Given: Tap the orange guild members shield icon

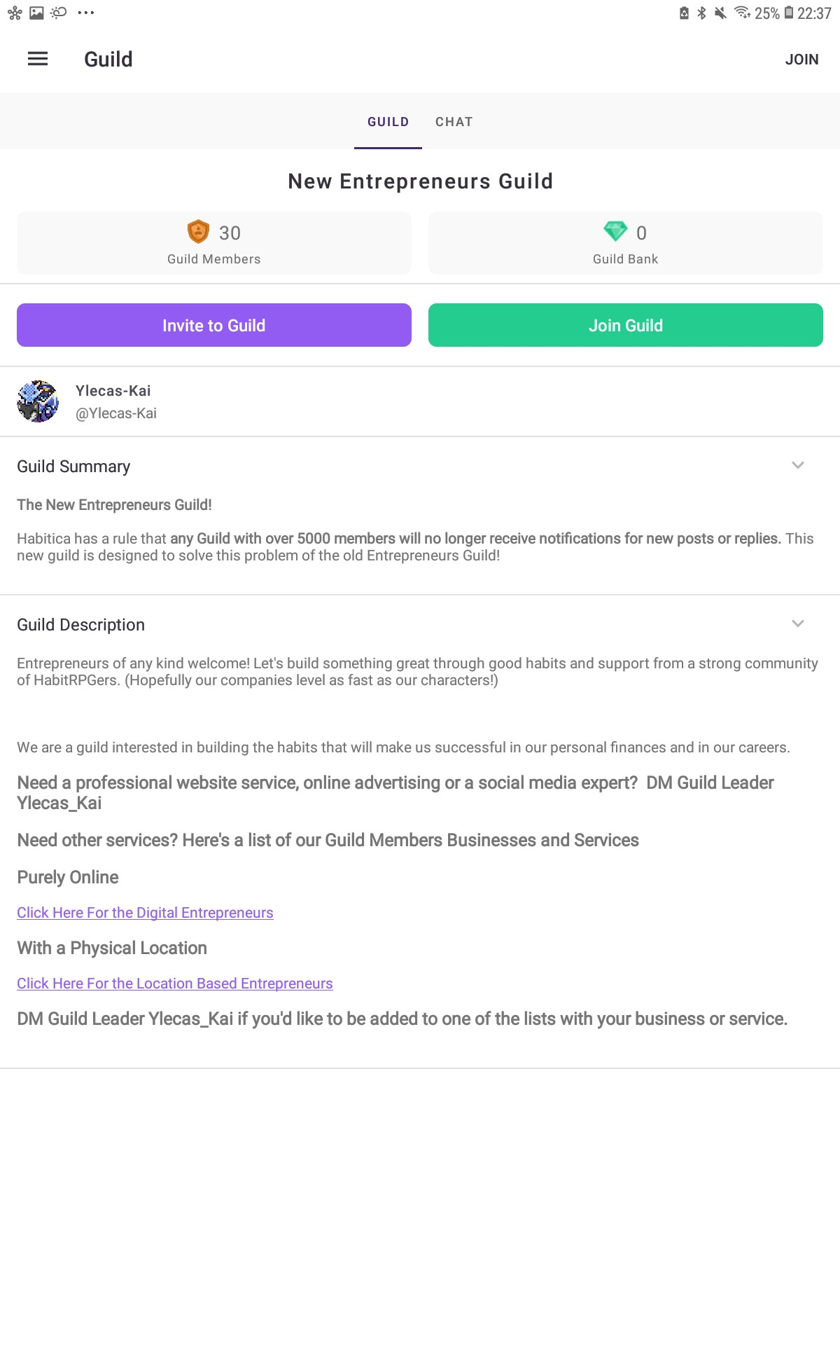Looking at the screenshot, I should (199, 231).
